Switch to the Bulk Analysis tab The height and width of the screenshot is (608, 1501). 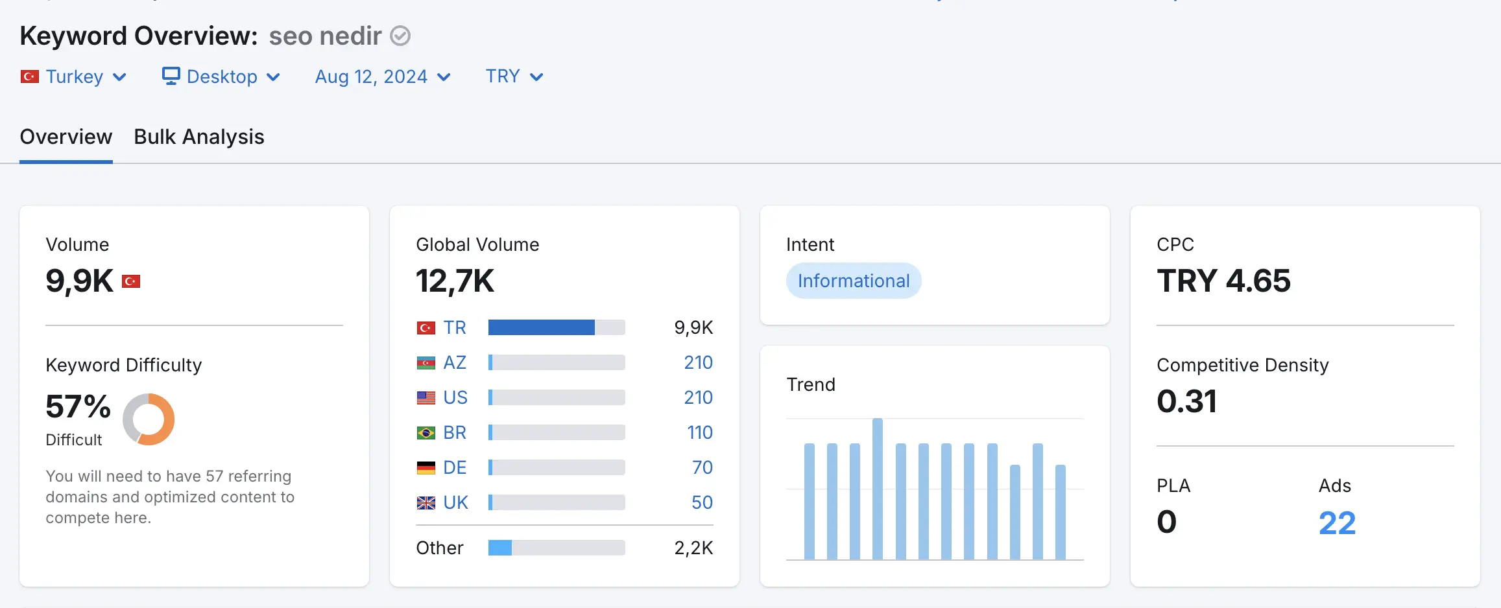pyautogui.click(x=199, y=137)
